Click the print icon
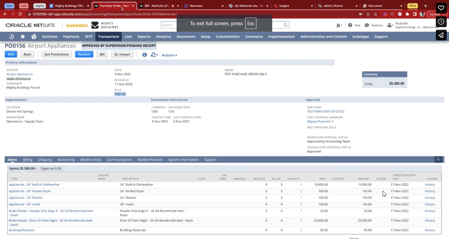The image size is (449, 239). 145,55
